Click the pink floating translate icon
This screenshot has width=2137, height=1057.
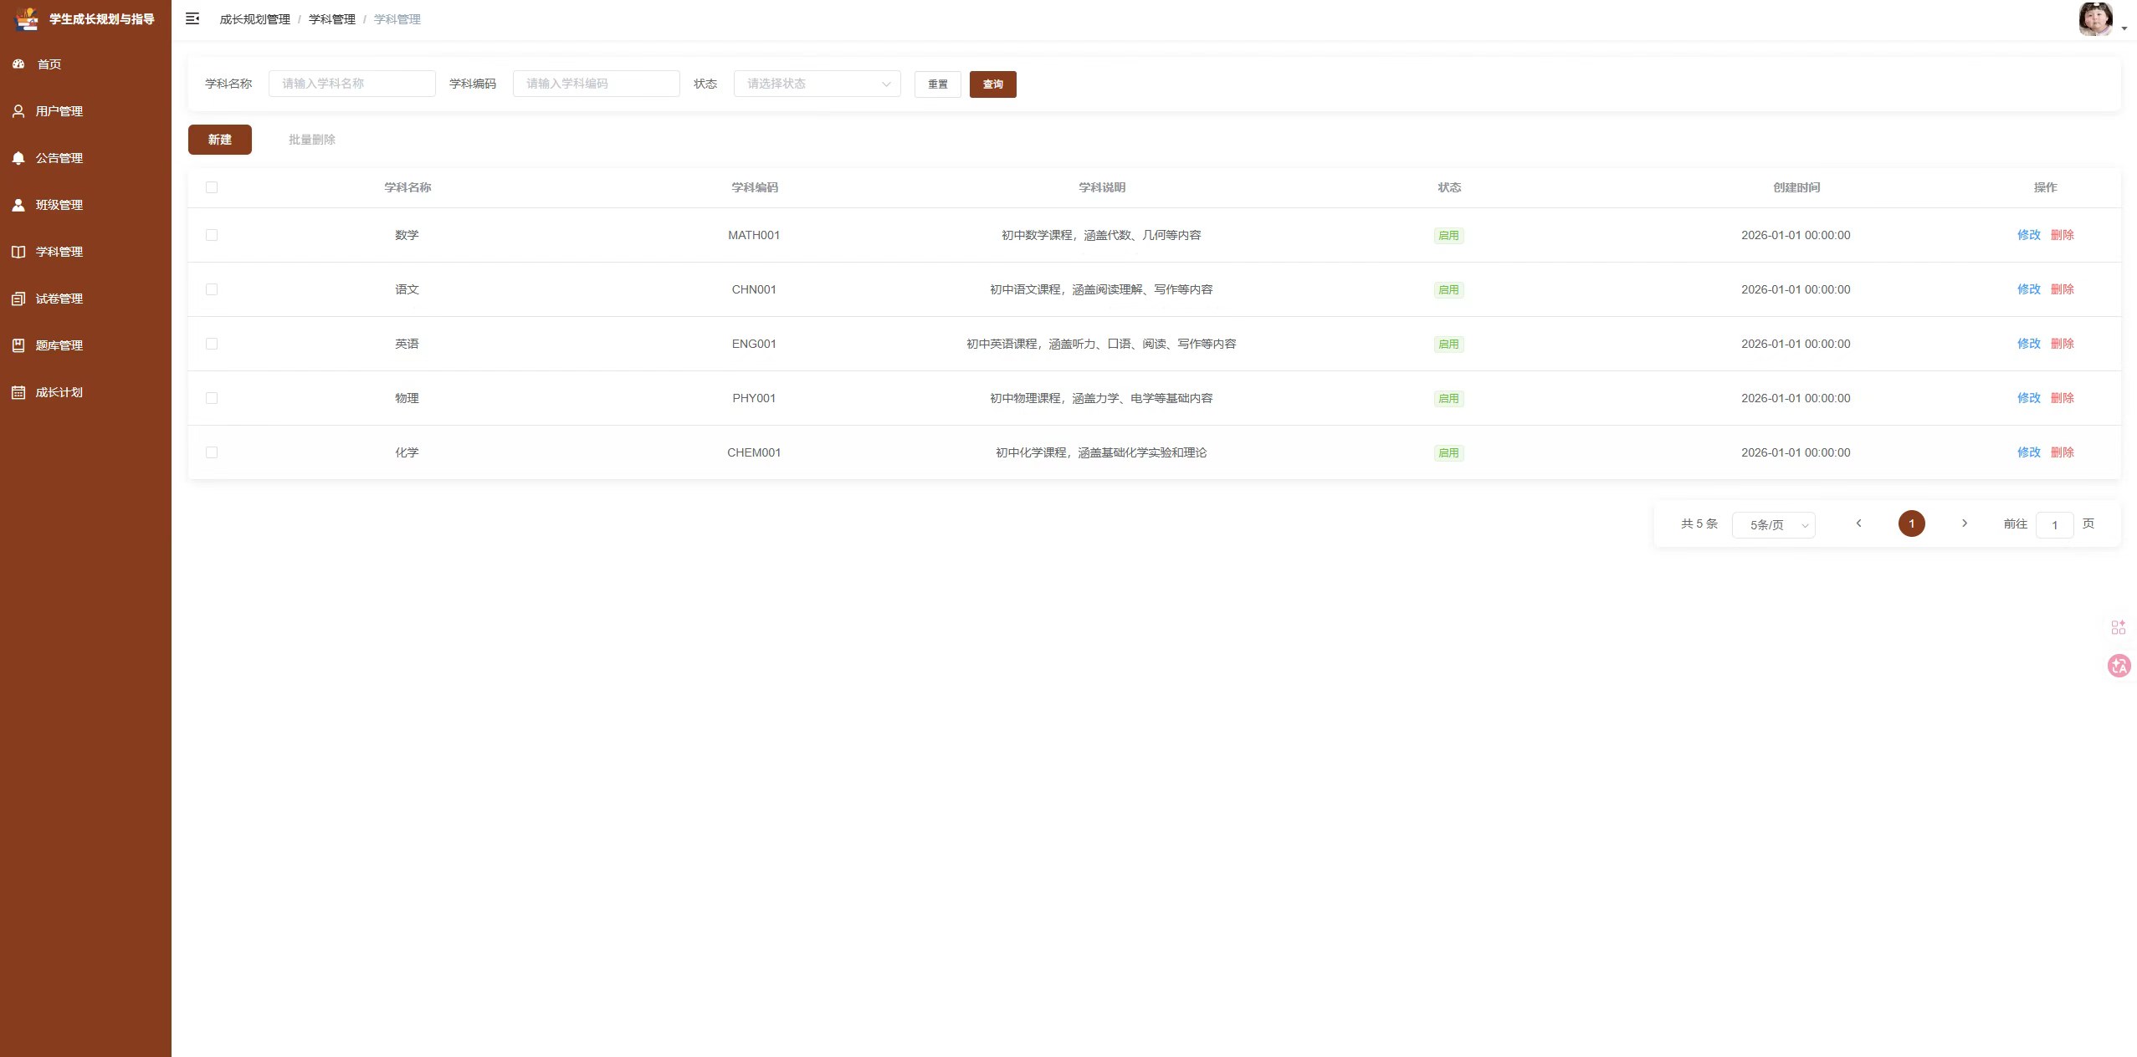(2119, 666)
